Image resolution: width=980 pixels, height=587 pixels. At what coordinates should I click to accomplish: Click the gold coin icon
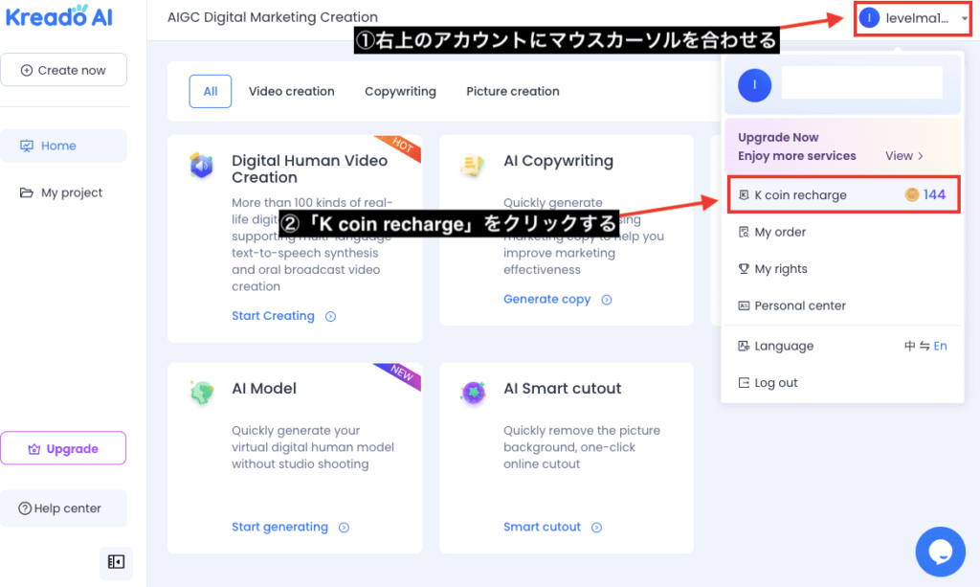coord(912,195)
